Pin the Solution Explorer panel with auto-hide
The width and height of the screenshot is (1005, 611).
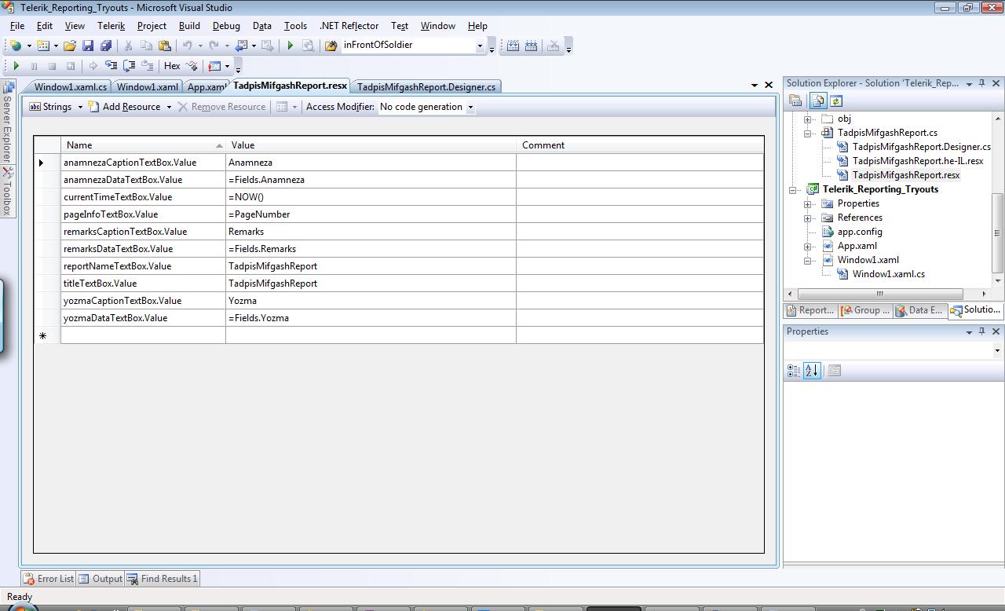[x=982, y=83]
